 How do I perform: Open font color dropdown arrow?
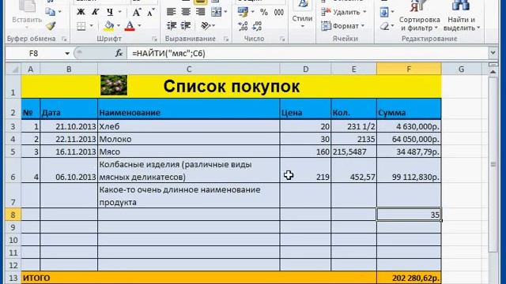139,26
